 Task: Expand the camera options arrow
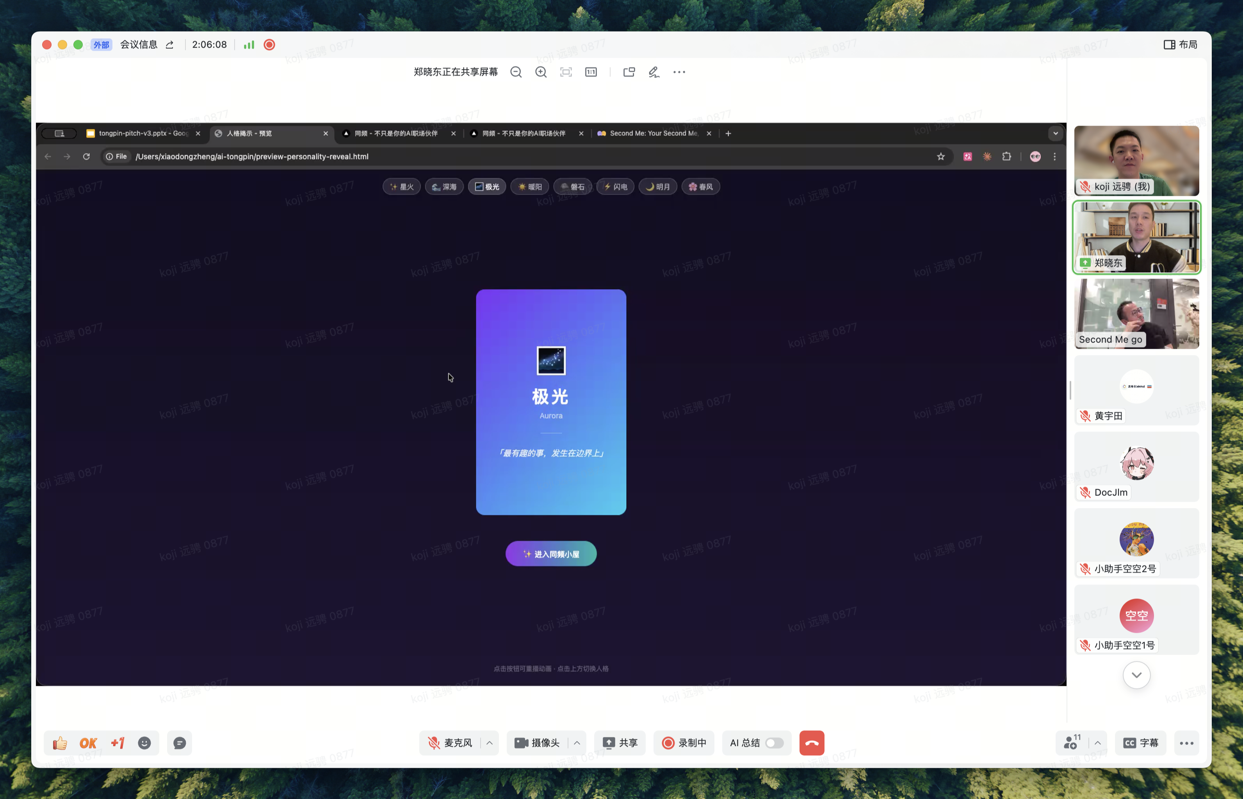(x=577, y=743)
